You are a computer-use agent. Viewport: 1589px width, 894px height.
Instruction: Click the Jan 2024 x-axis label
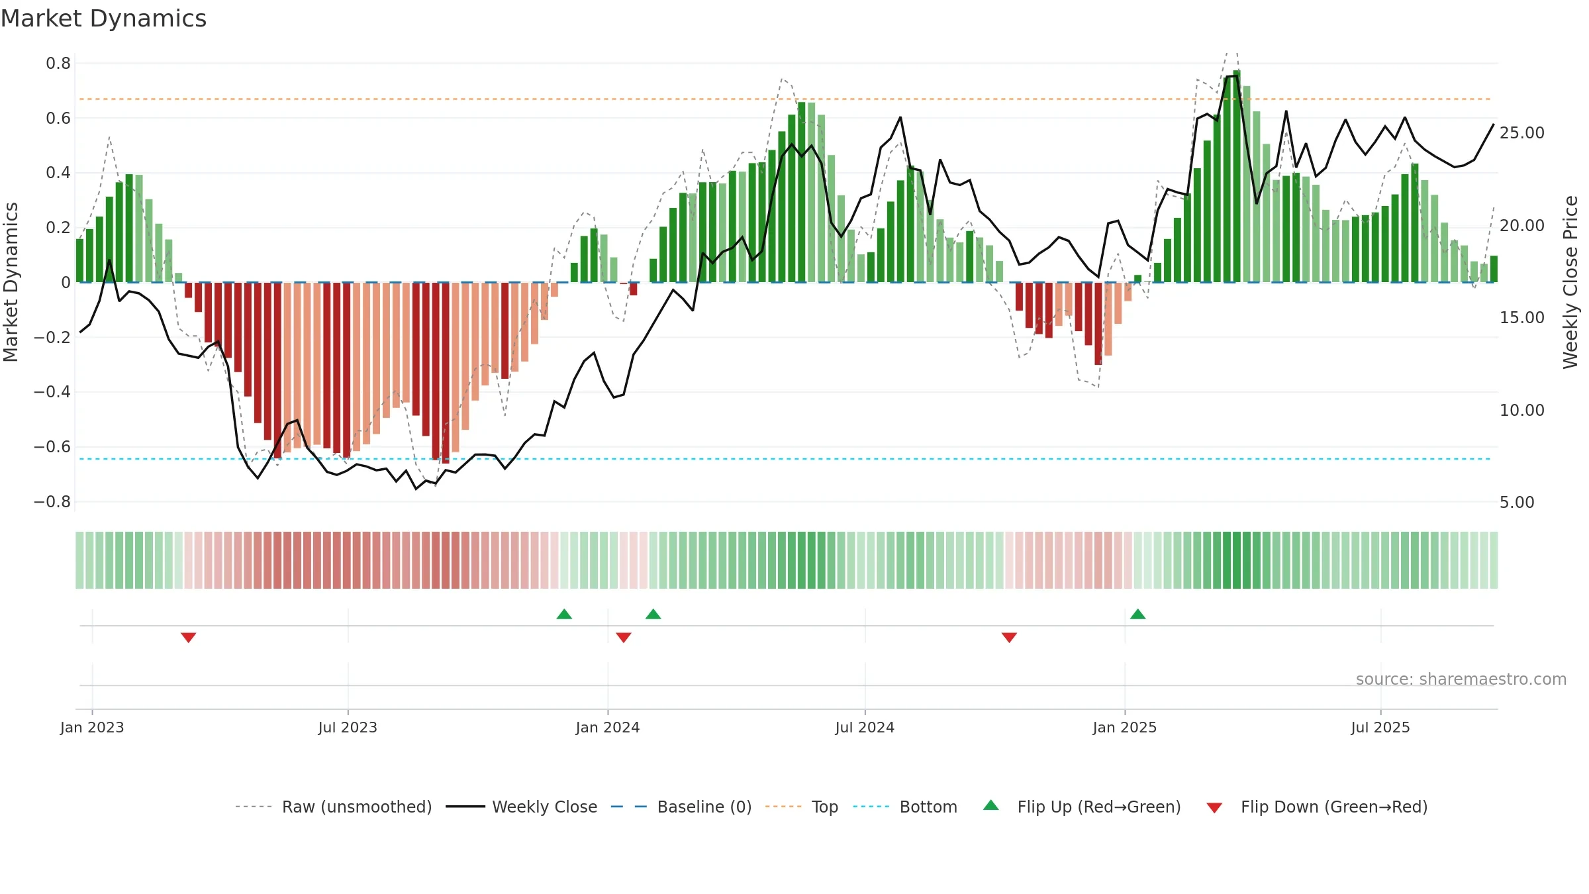[x=608, y=727]
